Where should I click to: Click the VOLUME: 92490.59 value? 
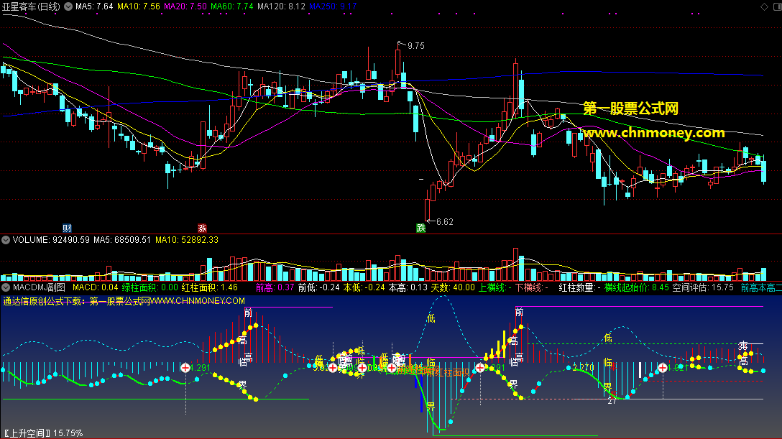(51, 240)
